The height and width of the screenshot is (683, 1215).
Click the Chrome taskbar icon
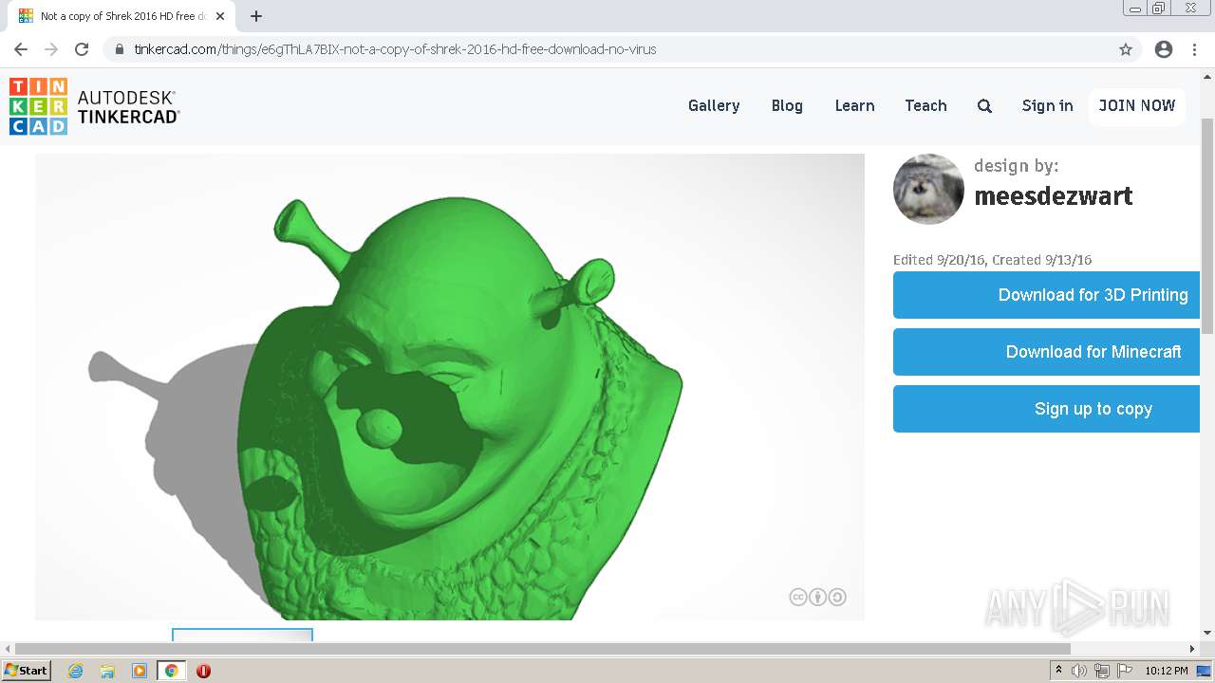click(x=172, y=671)
